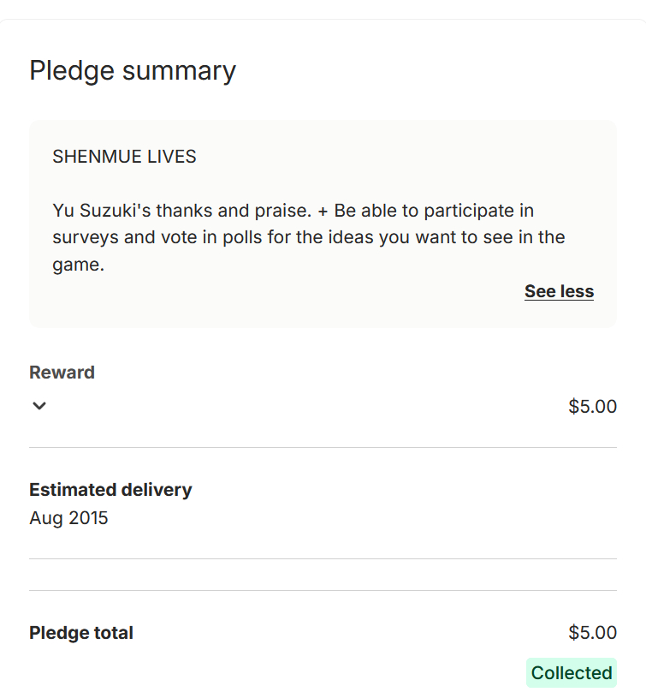The image size is (646, 698).
Task: Click the Reward section label
Action: [62, 373]
